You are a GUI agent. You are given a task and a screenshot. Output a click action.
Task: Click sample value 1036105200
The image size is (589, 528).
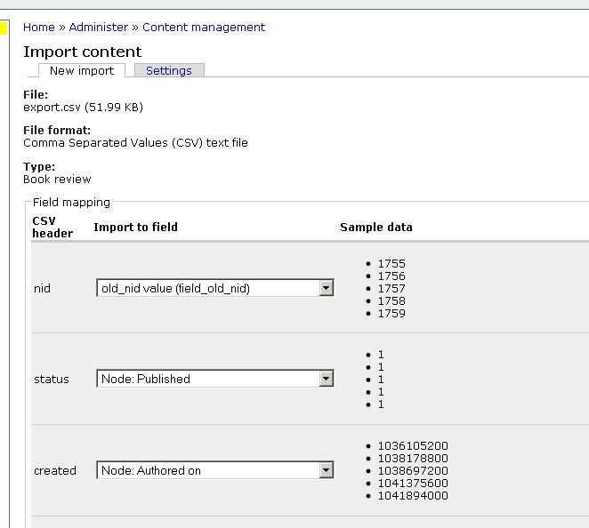413,446
